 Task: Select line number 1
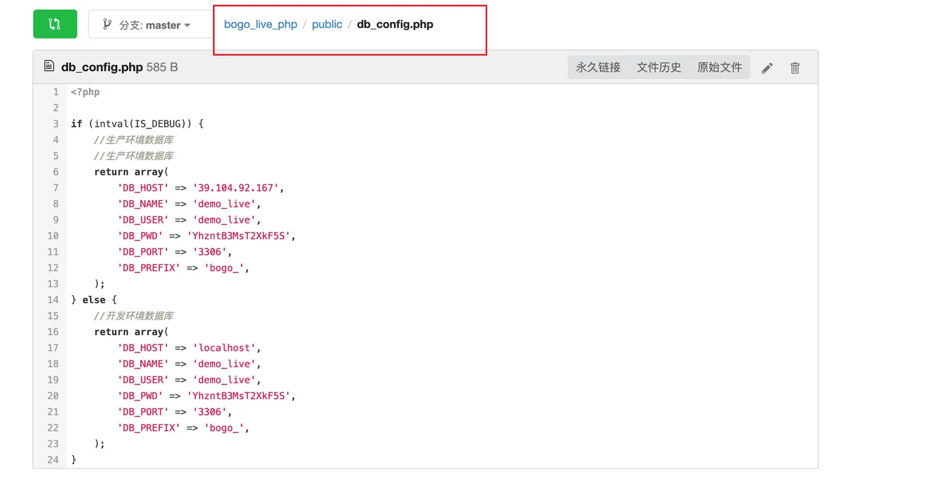coord(56,92)
